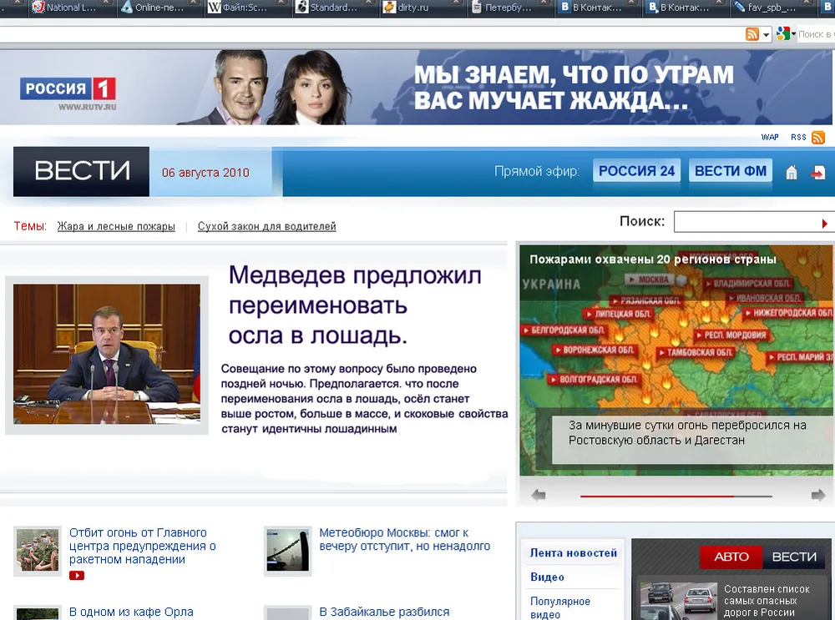Go to previous slide with left arrow
Viewport: 835px width, 620px height.
point(539,496)
